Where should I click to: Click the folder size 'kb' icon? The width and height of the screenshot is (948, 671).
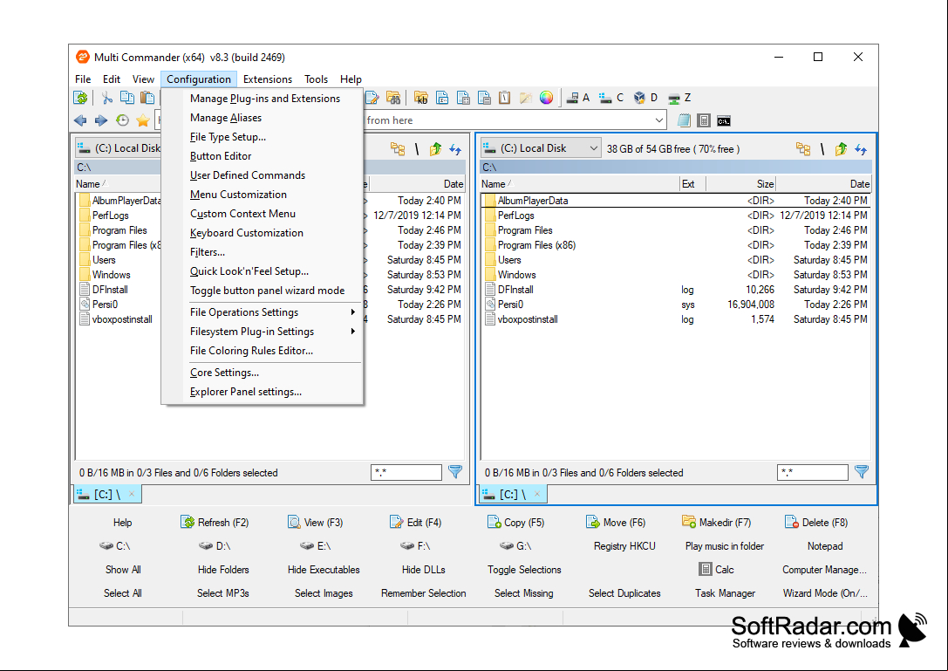pos(421,98)
